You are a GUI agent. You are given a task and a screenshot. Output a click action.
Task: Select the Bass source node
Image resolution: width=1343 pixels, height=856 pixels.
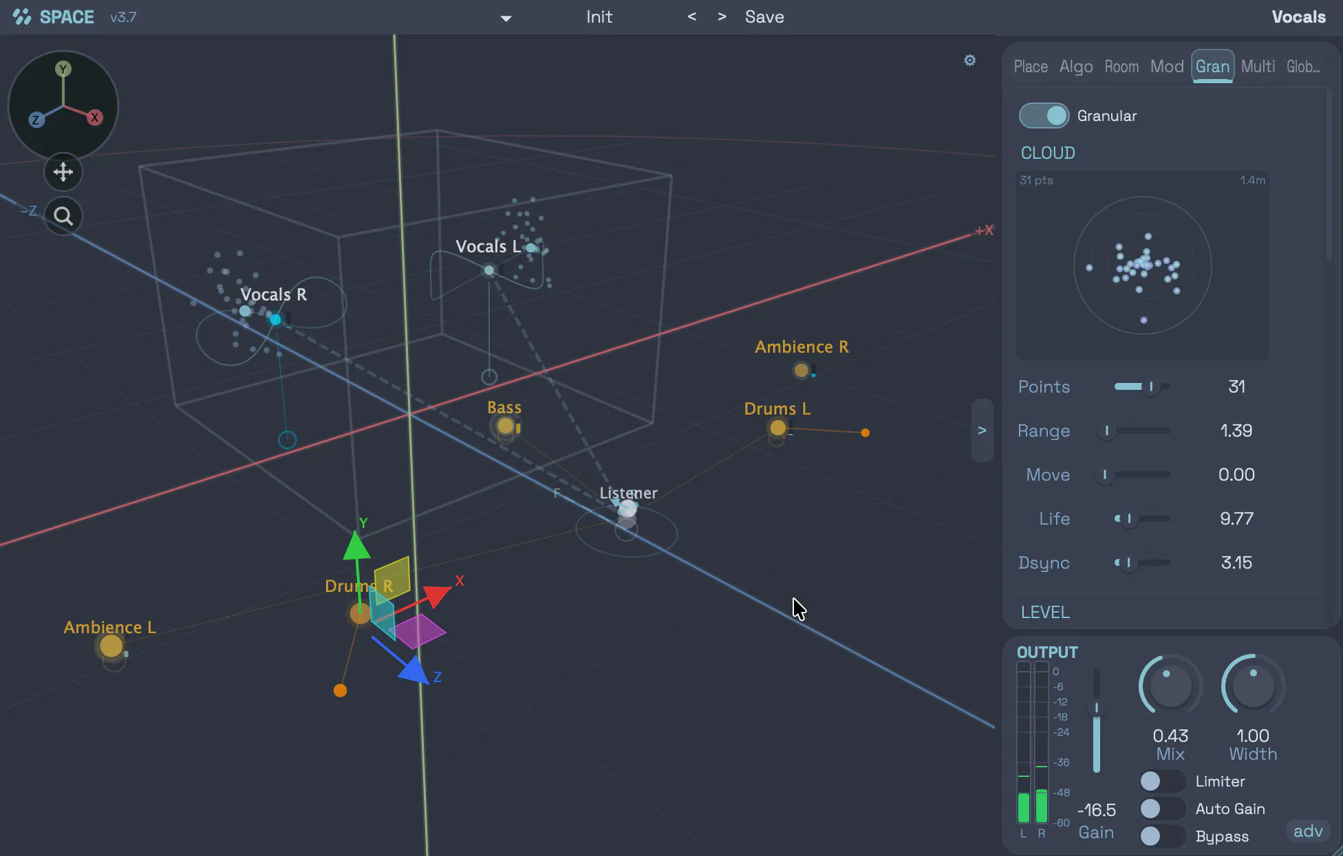(x=506, y=426)
